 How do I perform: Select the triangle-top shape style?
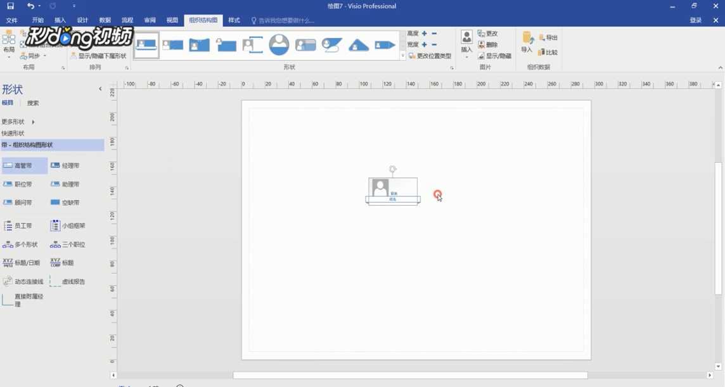[359, 45]
